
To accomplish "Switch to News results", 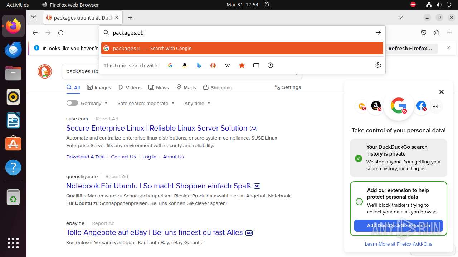I will [159, 87].
